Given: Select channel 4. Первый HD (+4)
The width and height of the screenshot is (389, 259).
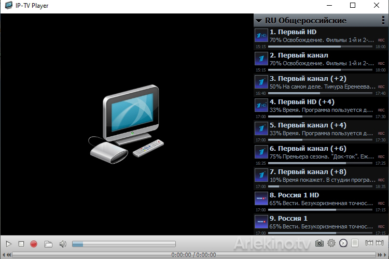Looking at the screenshot, I should coord(321,108).
